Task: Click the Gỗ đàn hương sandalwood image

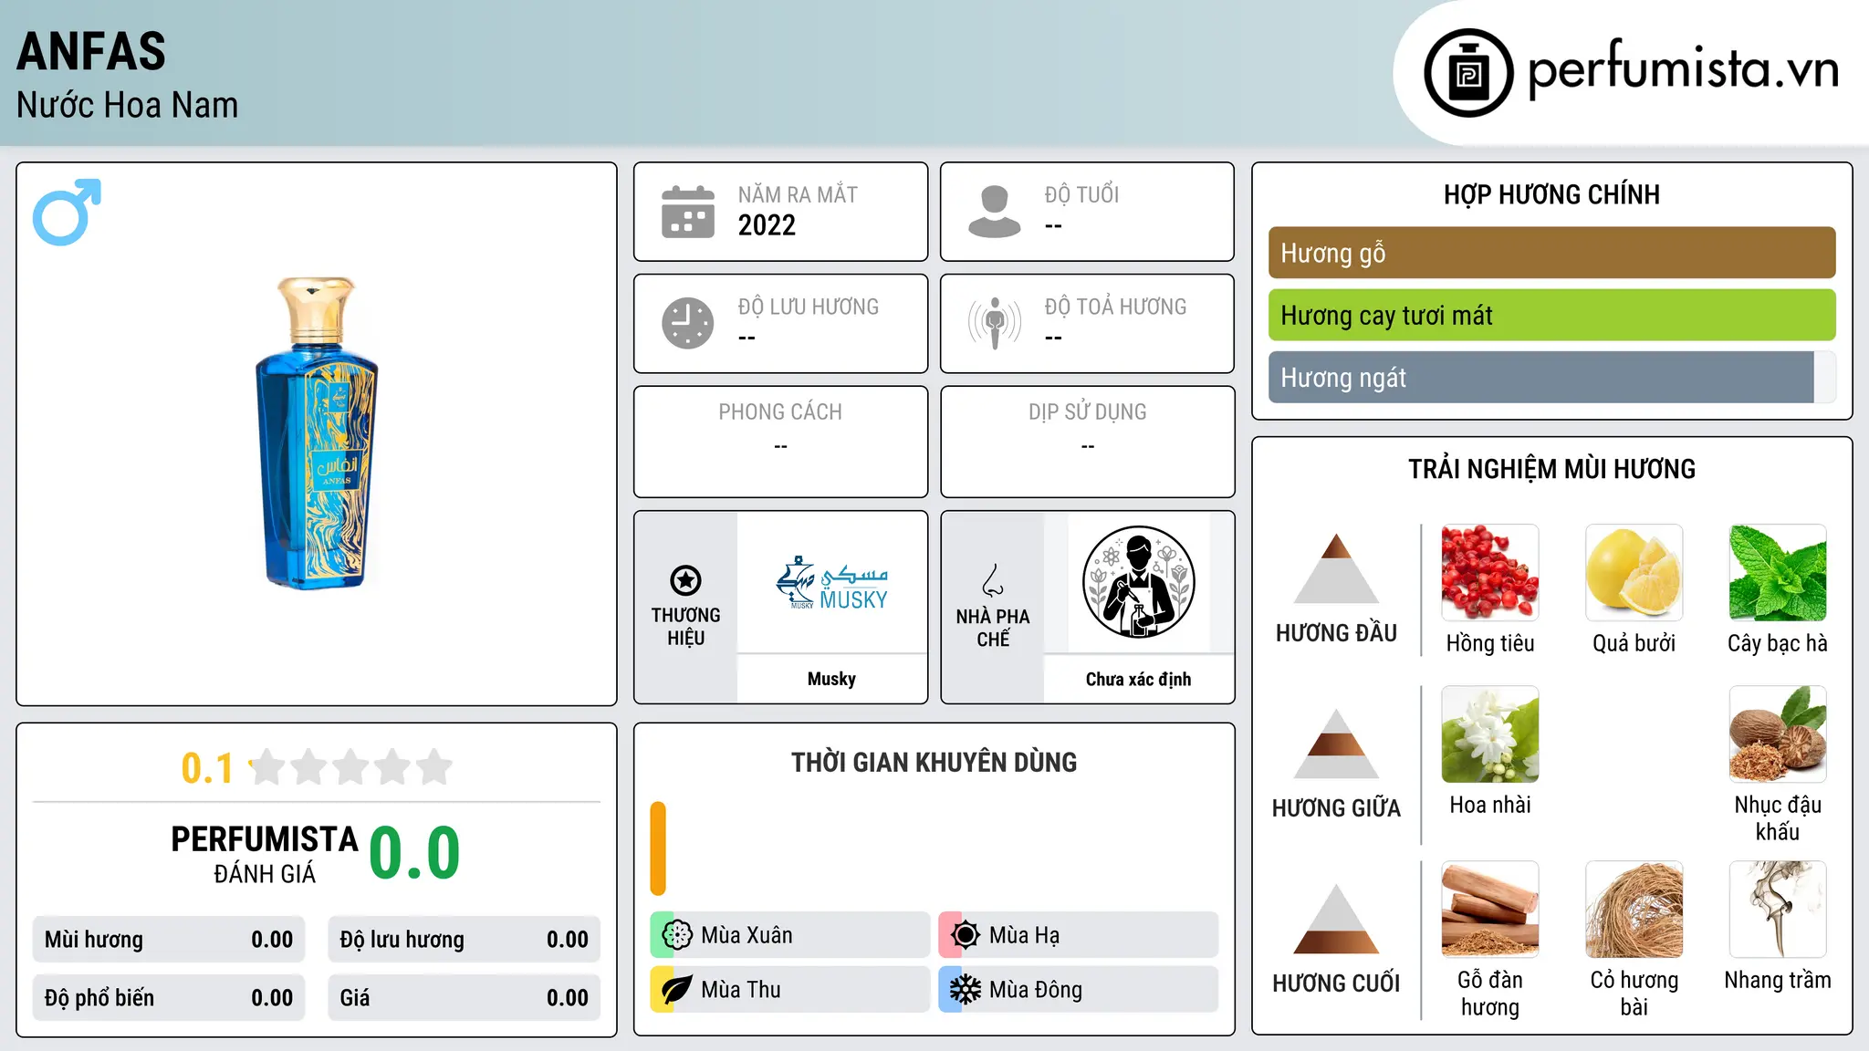Action: click(x=1490, y=910)
